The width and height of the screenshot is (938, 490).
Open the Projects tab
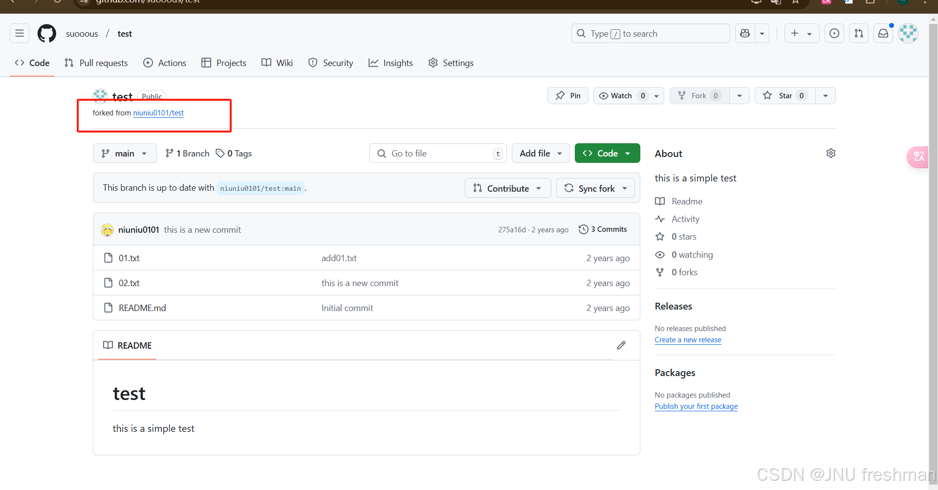(x=224, y=63)
